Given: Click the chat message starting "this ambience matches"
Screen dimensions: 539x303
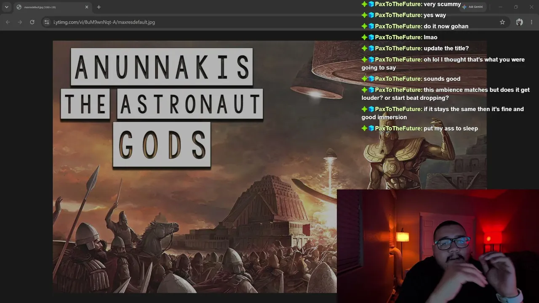Looking at the screenshot, I should (x=446, y=94).
